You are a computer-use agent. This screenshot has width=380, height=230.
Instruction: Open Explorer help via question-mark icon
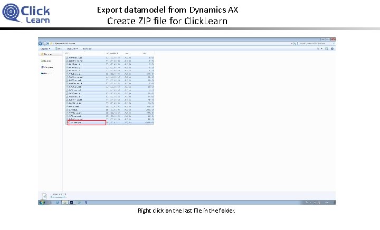tap(332, 49)
